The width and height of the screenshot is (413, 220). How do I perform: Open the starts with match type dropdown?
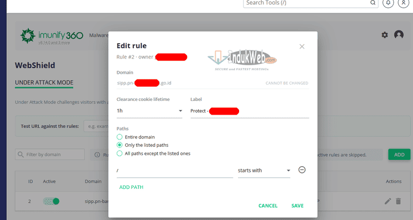pos(264,171)
